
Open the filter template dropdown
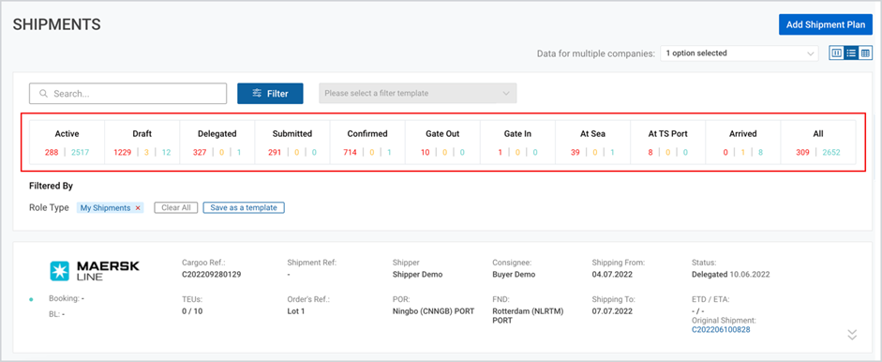pos(417,94)
